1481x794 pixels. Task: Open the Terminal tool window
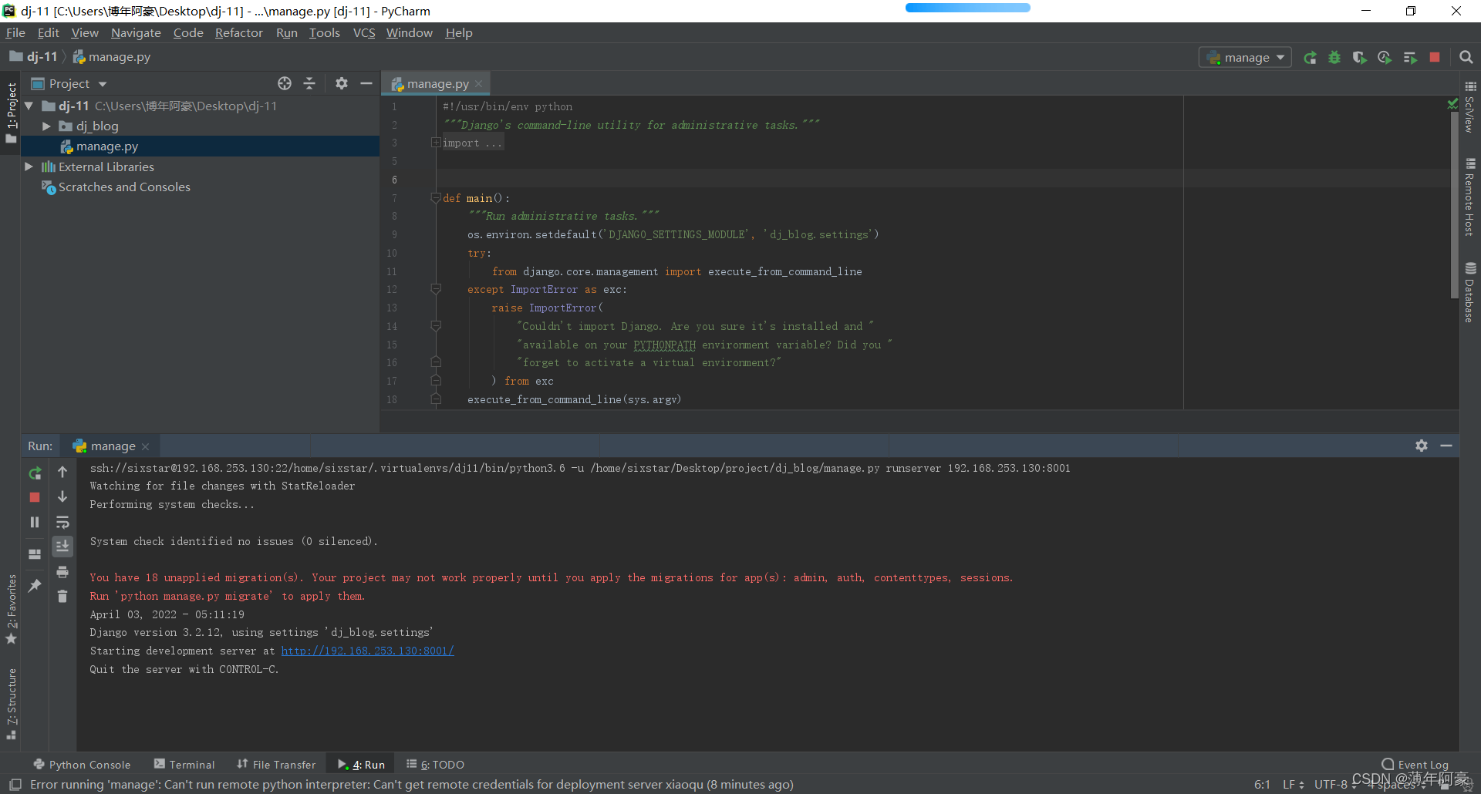[184, 764]
